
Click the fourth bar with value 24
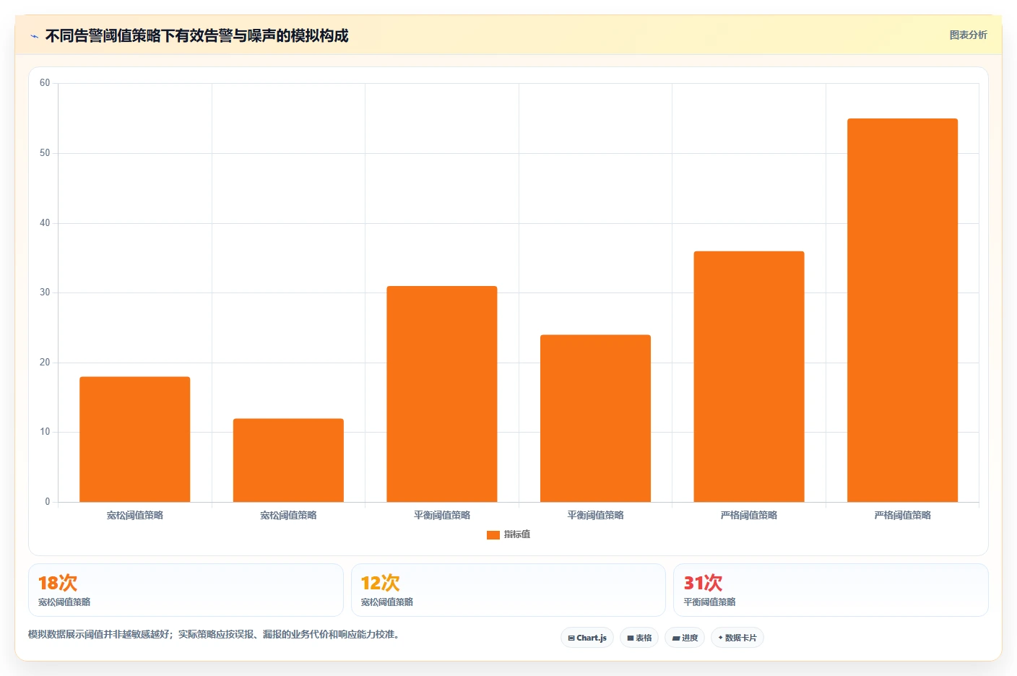click(595, 418)
